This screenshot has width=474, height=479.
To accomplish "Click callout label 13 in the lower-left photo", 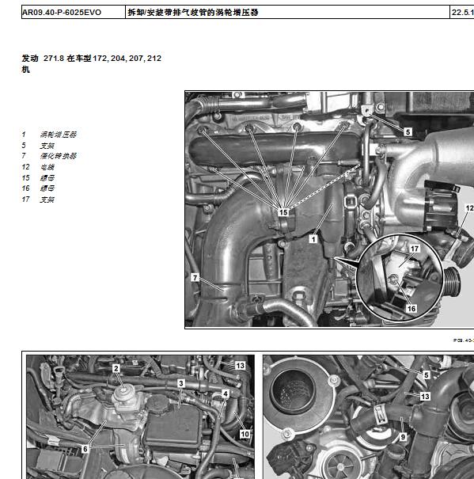I will coord(240,365).
